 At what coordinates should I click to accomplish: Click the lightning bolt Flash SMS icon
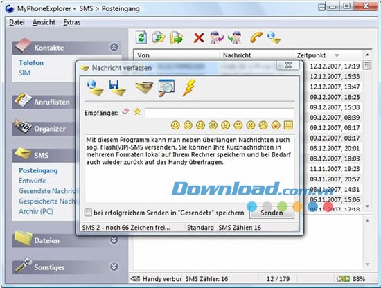tap(189, 88)
